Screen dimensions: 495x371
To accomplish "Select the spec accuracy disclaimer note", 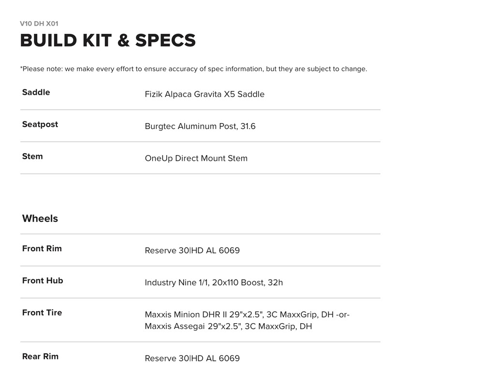I will [193, 69].
